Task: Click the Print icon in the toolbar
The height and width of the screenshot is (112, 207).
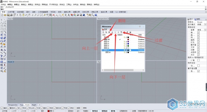Action: 11,15
